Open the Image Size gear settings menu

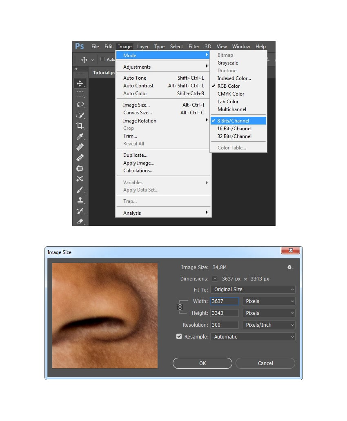tap(290, 267)
